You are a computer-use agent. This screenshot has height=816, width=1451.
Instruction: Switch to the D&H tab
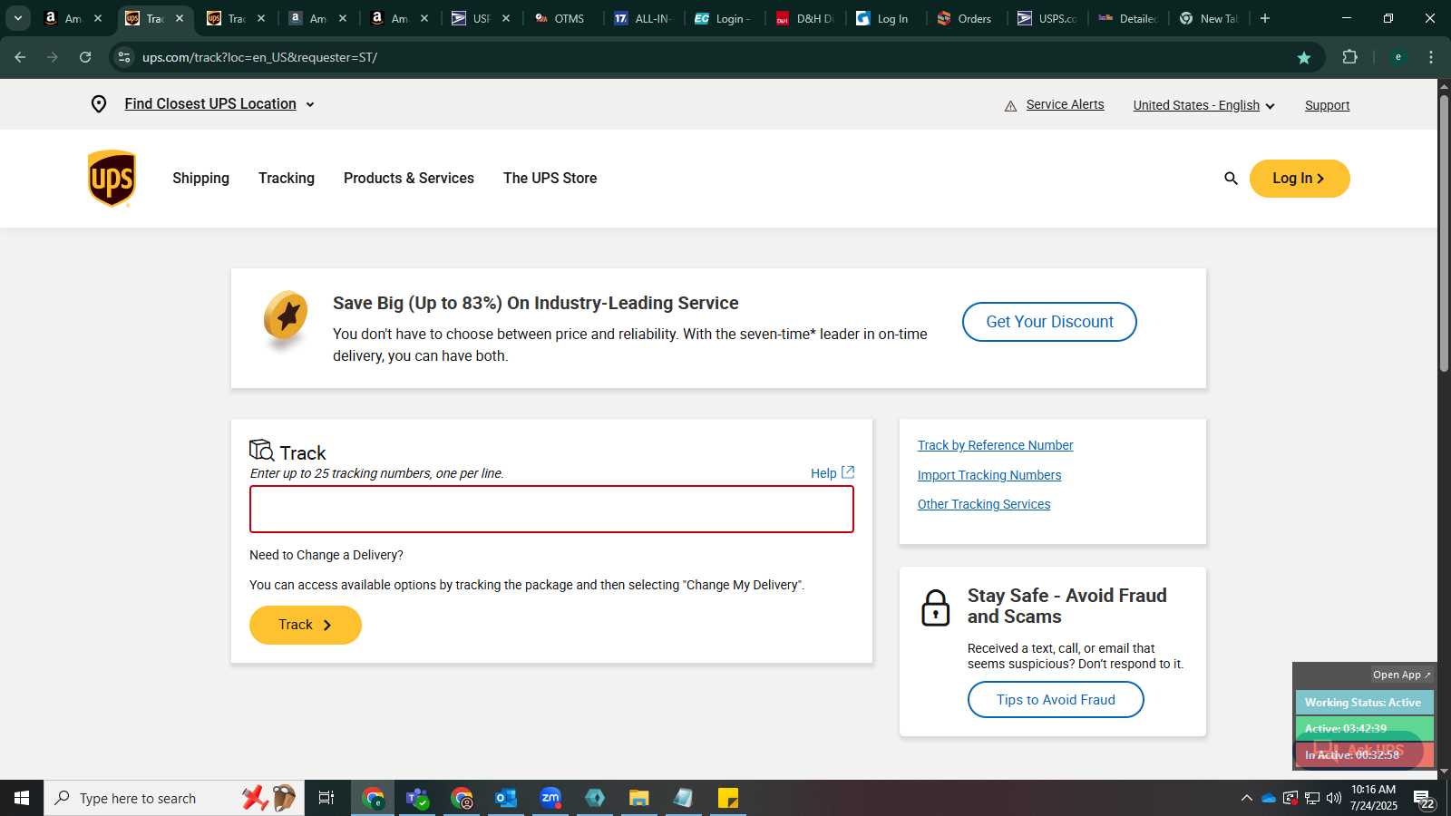click(x=804, y=18)
